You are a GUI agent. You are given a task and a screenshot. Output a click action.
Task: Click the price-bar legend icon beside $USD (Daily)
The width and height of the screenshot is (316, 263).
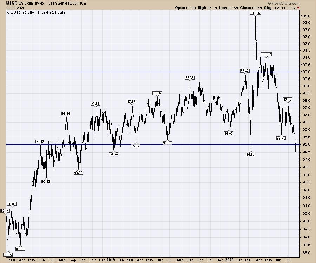8,13
